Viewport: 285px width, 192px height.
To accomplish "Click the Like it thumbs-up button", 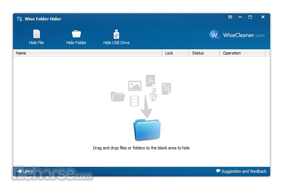I will [x=25, y=171].
